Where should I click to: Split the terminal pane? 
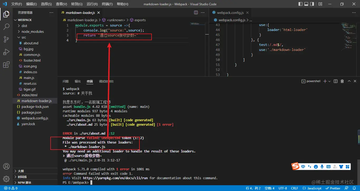click(335, 81)
